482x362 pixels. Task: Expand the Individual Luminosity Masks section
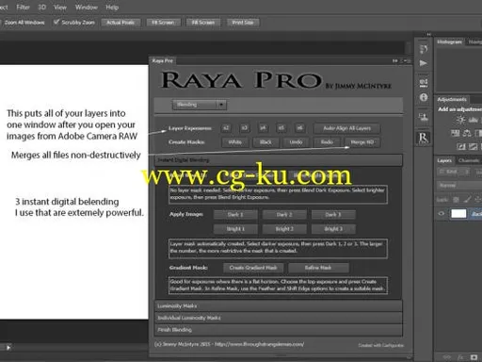[279, 318]
